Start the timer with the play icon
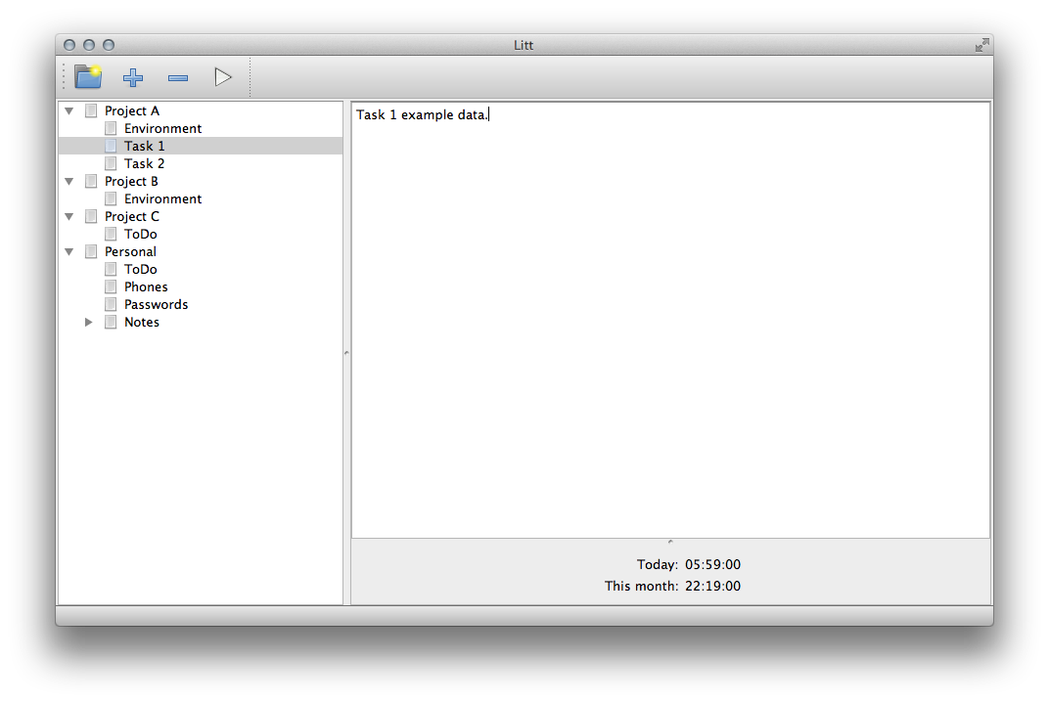The width and height of the screenshot is (1049, 703). click(223, 77)
